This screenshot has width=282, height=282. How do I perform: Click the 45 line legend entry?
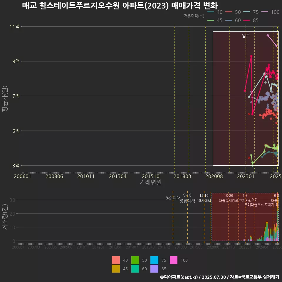(215, 20)
